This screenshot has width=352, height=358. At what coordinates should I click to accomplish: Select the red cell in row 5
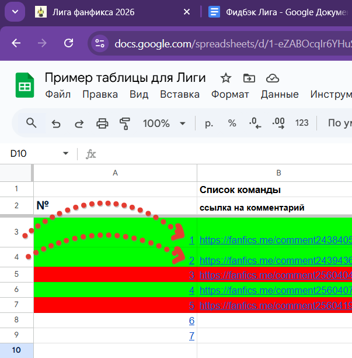pyautogui.click(x=115, y=274)
